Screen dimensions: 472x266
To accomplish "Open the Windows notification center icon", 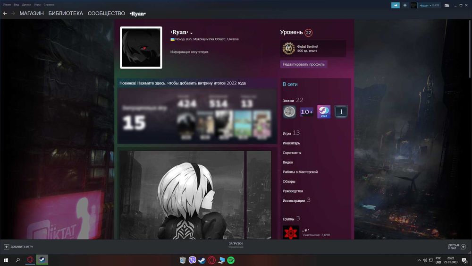I will pos(465,260).
